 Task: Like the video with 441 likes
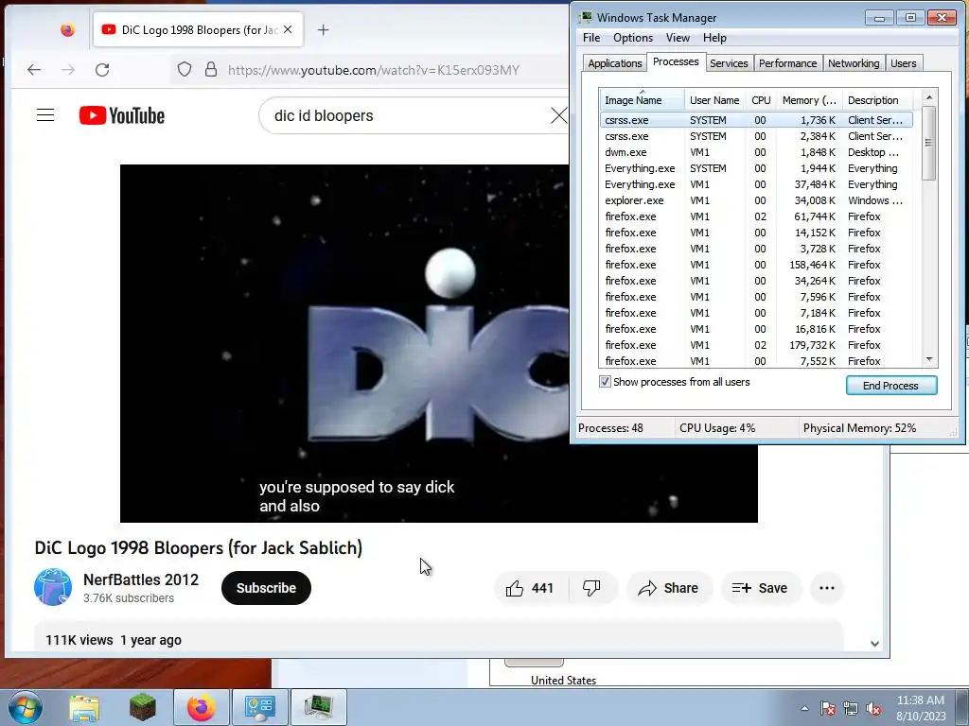[530, 588]
